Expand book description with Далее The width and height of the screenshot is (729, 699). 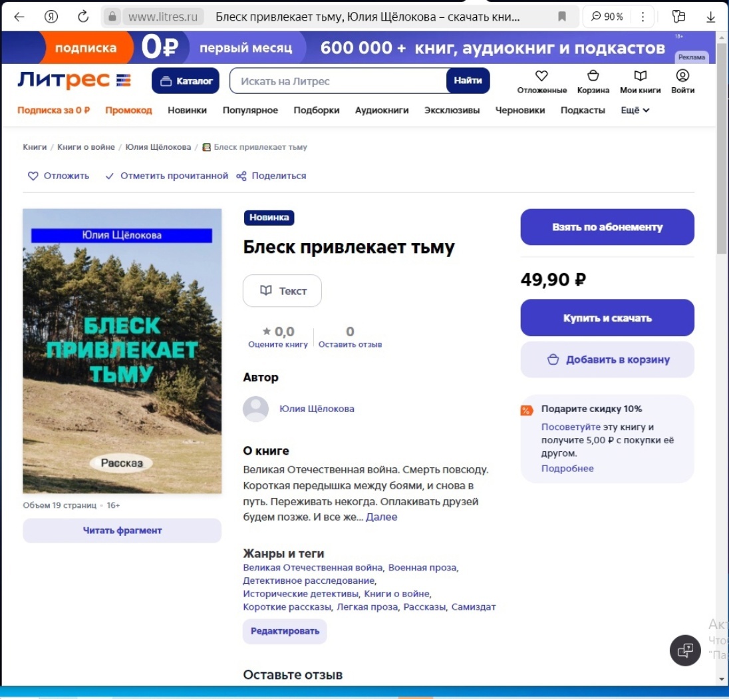[x=381, y=517]
